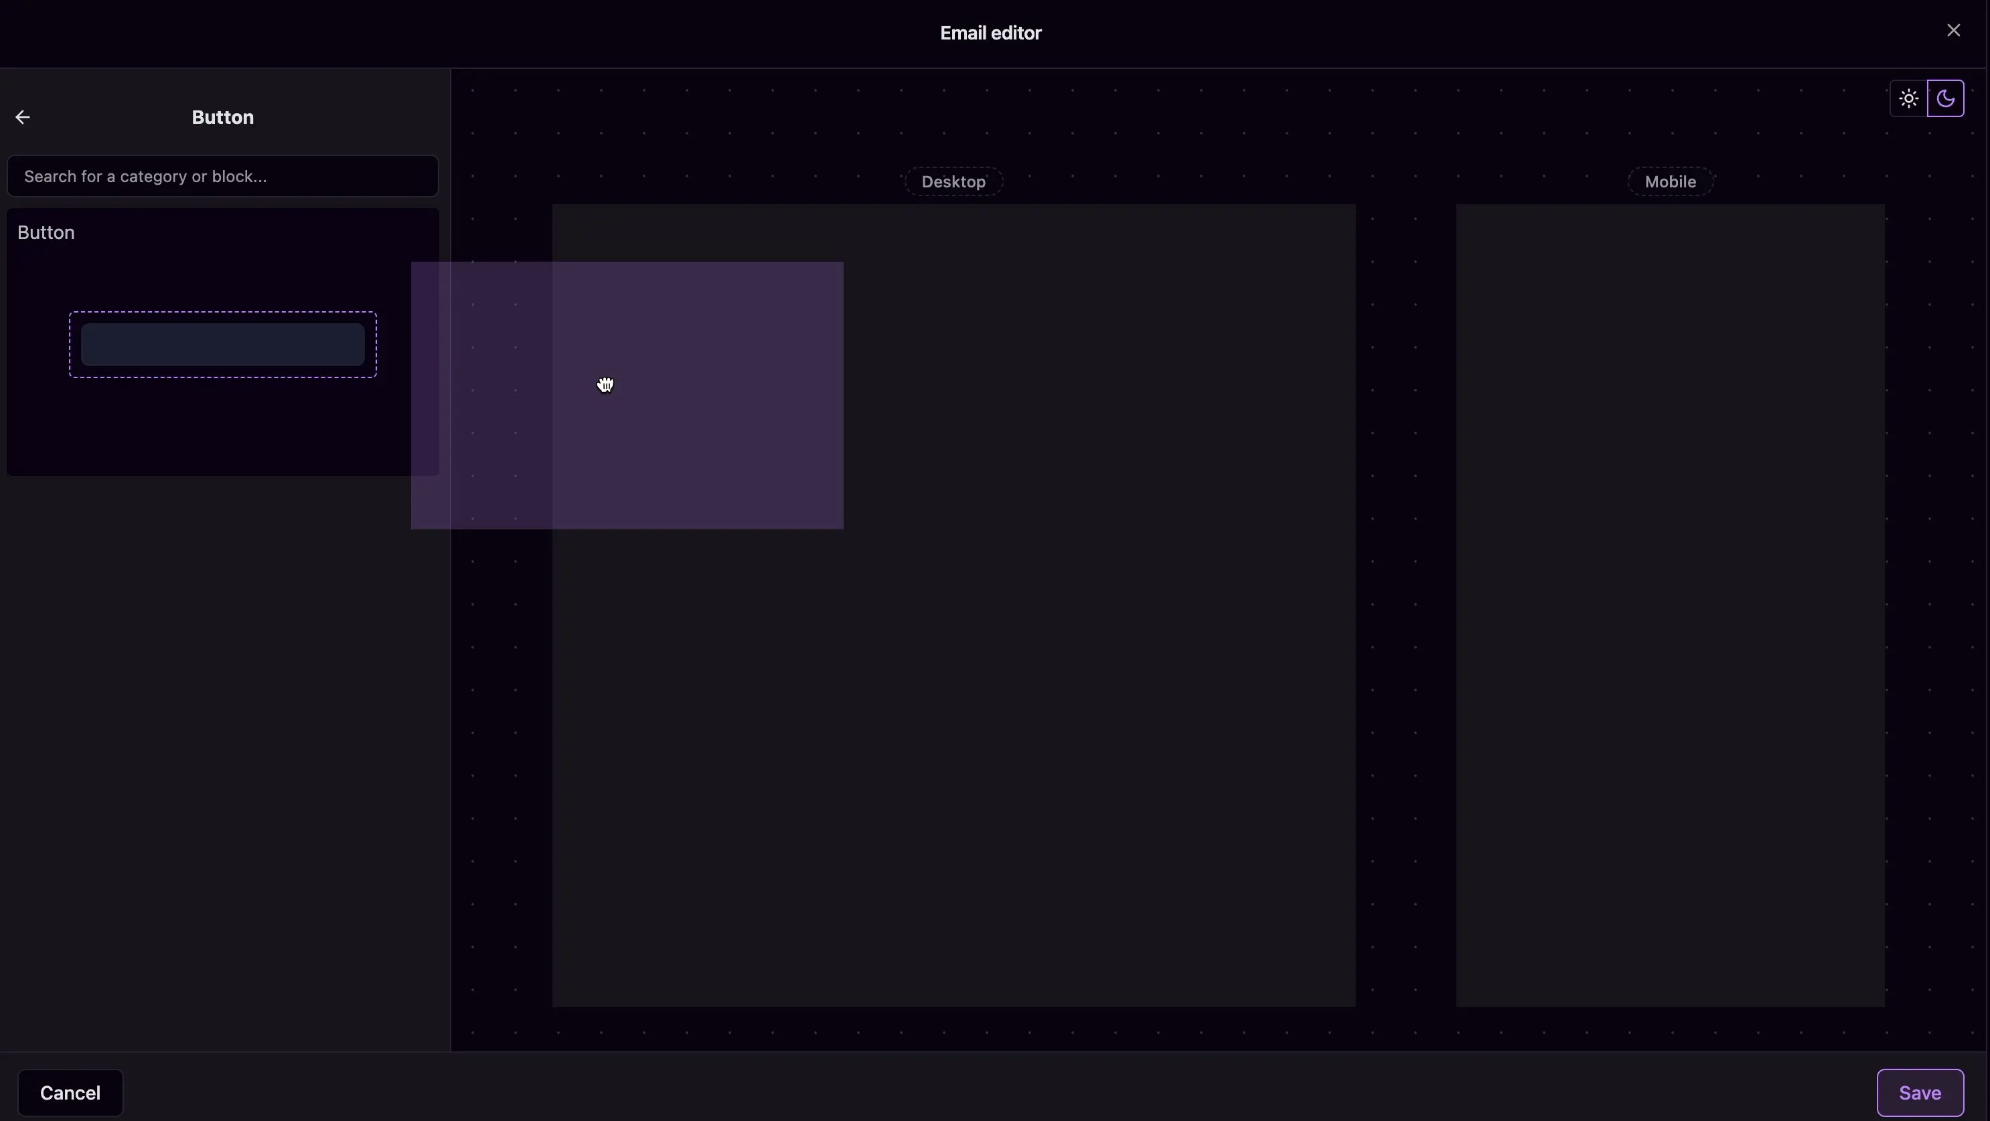The height and width of the screenshot is (1121, 1990).
Task: Focus the category or block search field
Action: click(x=222, y=177)
